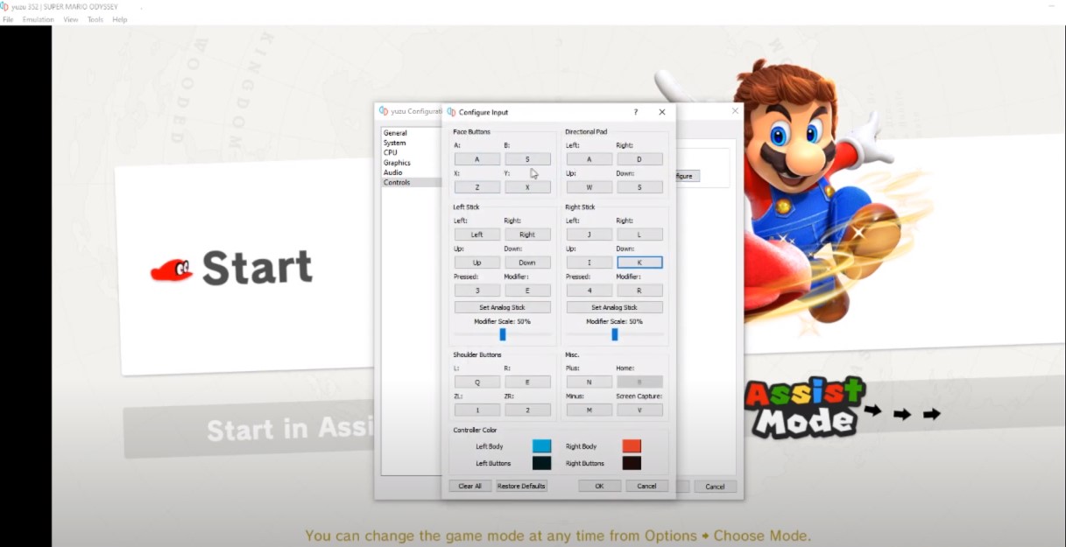Rebind the Plus button
This screenshot has width=1066, height=547.
coord(589,382)
